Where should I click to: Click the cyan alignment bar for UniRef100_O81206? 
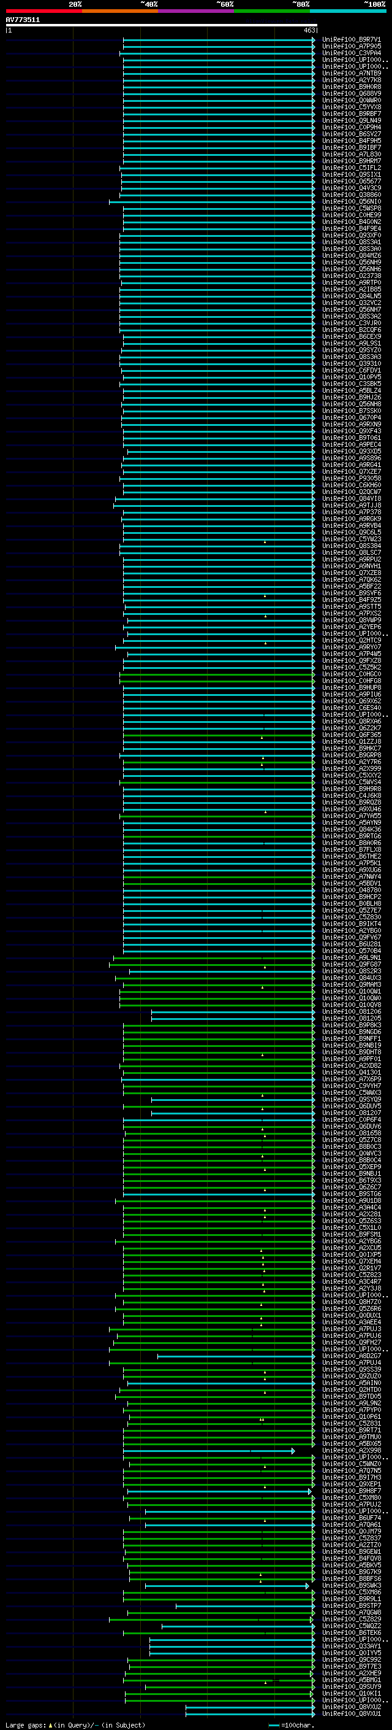[233, 1011]
